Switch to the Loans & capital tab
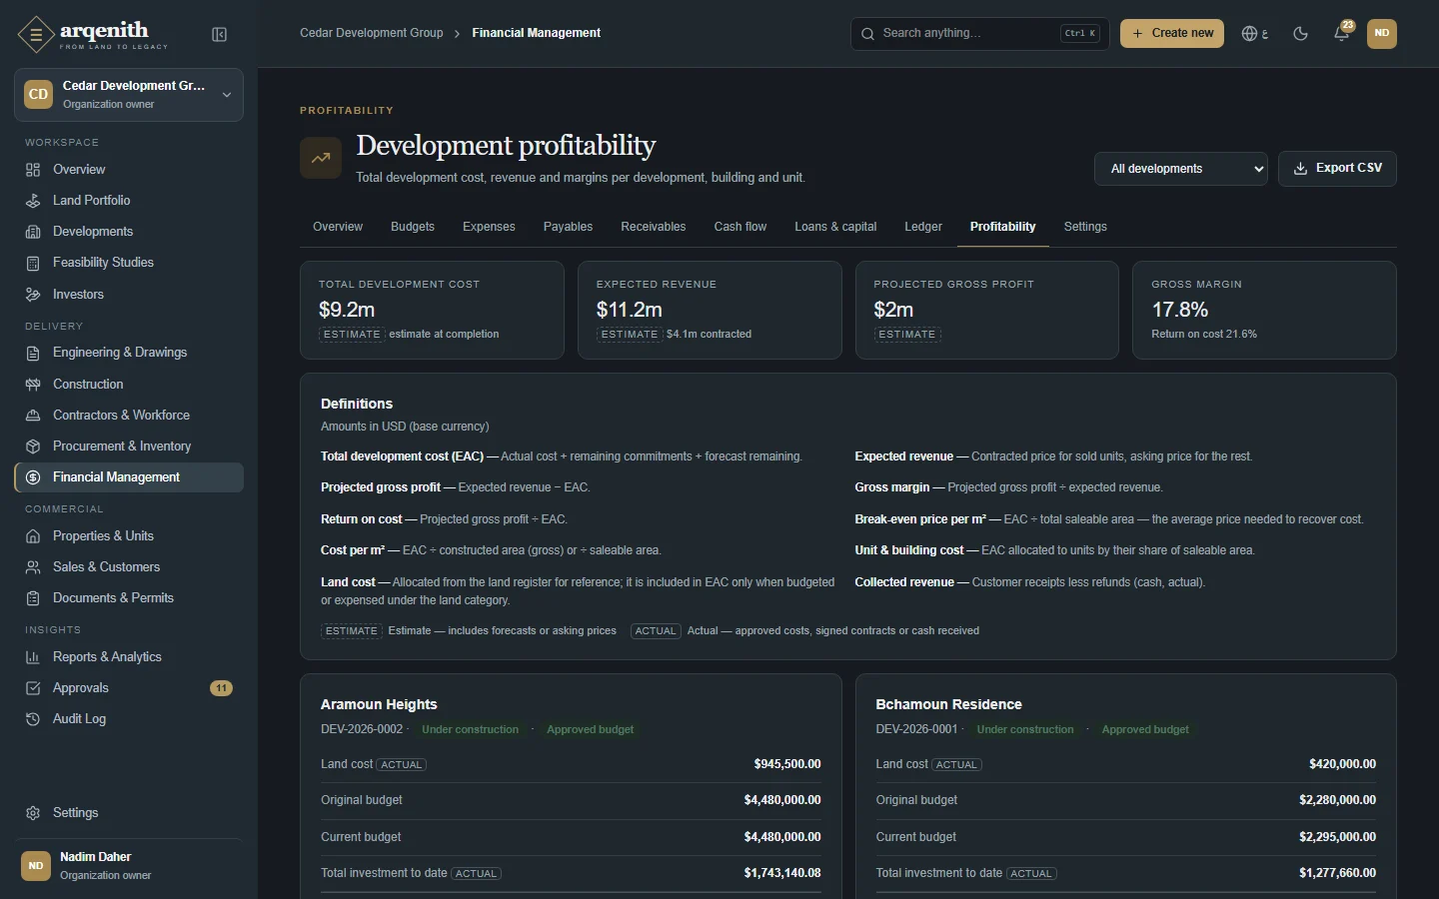This screenshot has height=899, width=1439. click(x=835, y=227)
